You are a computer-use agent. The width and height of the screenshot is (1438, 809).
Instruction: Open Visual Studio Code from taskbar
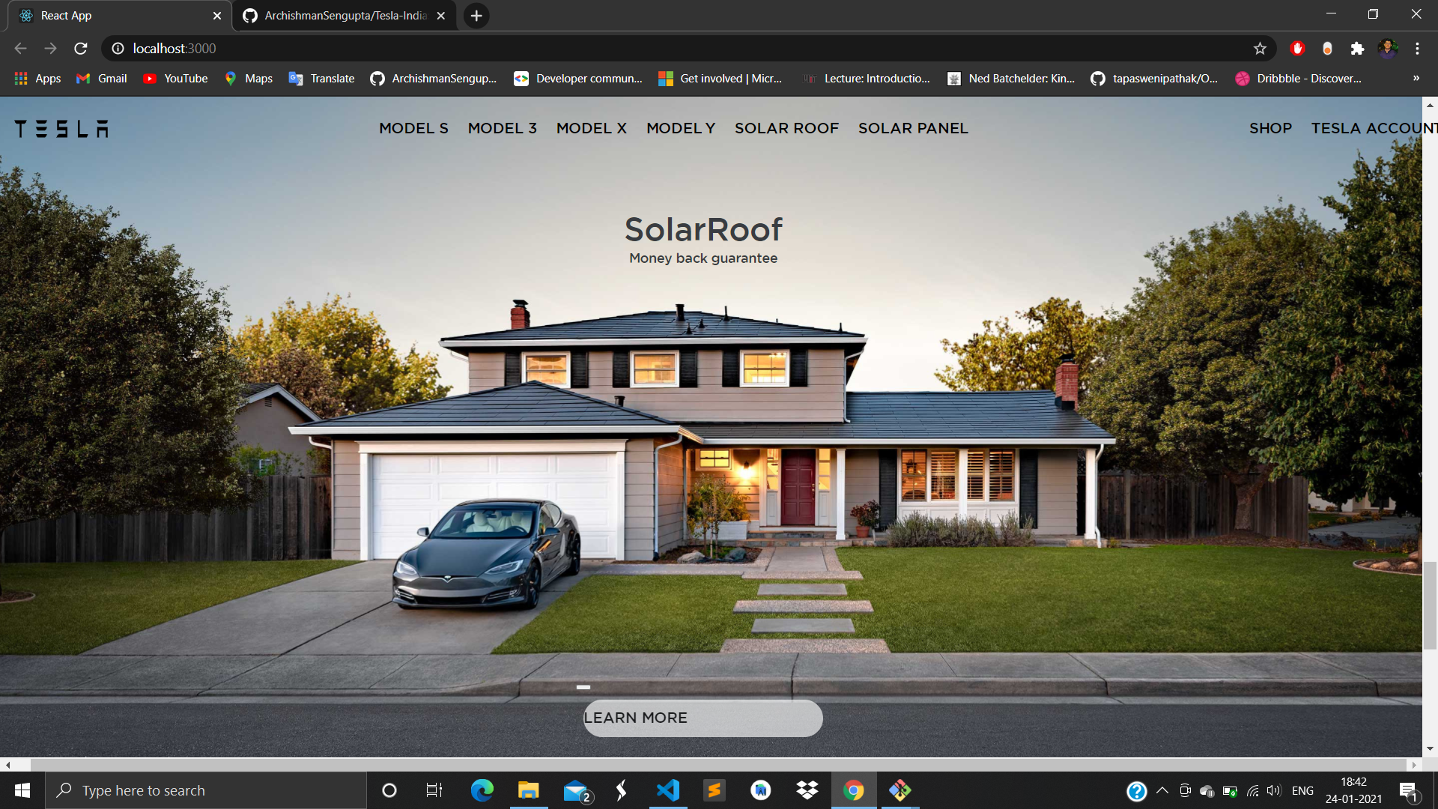coord(667,790)
